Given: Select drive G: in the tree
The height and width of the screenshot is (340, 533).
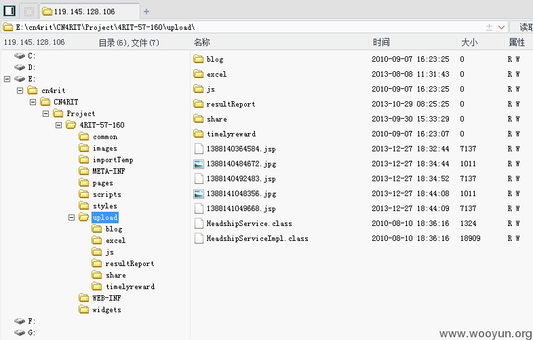Looking at the screenshot, I should [x=32, y=333].
